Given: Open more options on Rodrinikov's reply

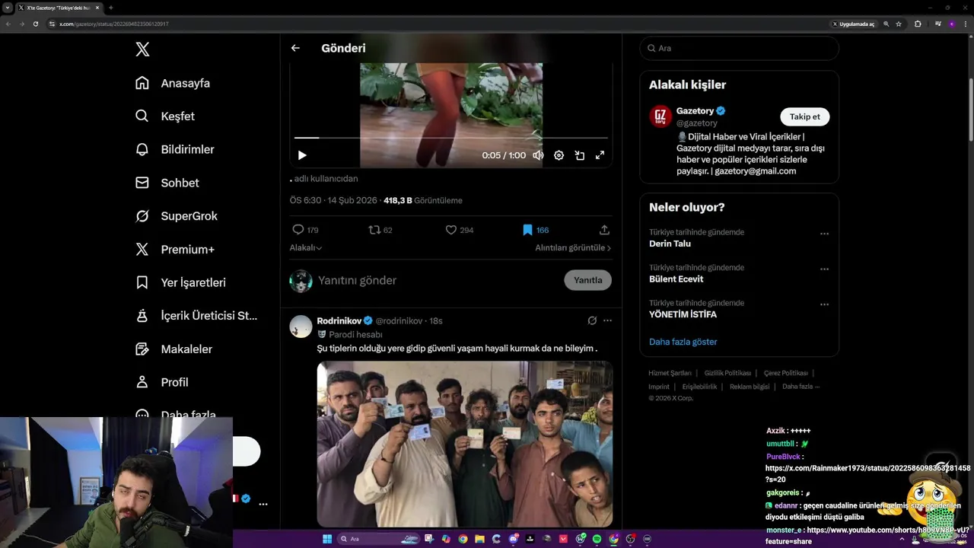Looking at the screenshot, I should coord(607,320).
